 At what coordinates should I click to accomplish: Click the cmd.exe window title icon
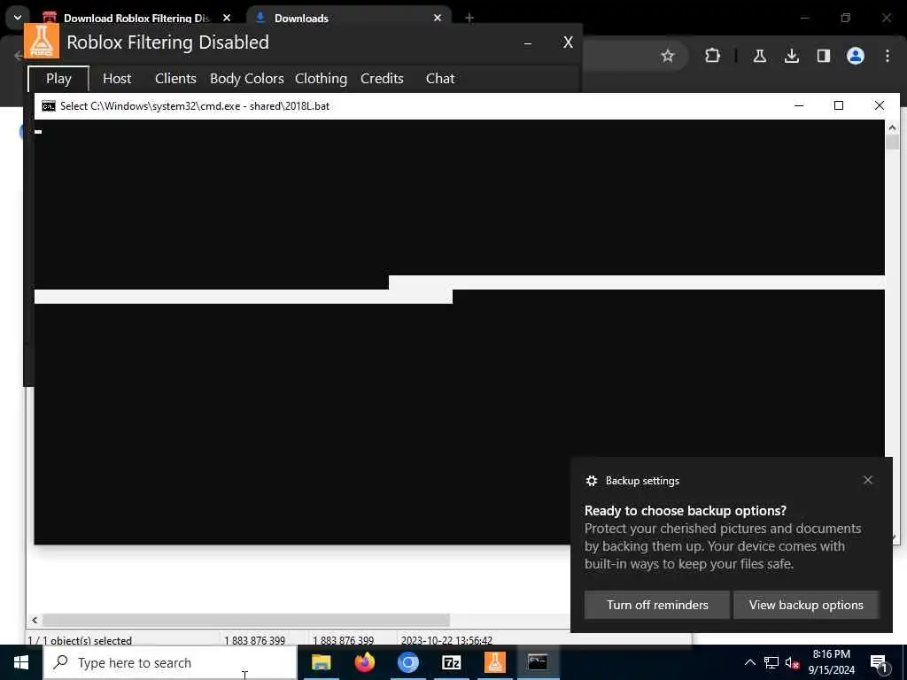[x=49, y=106]
